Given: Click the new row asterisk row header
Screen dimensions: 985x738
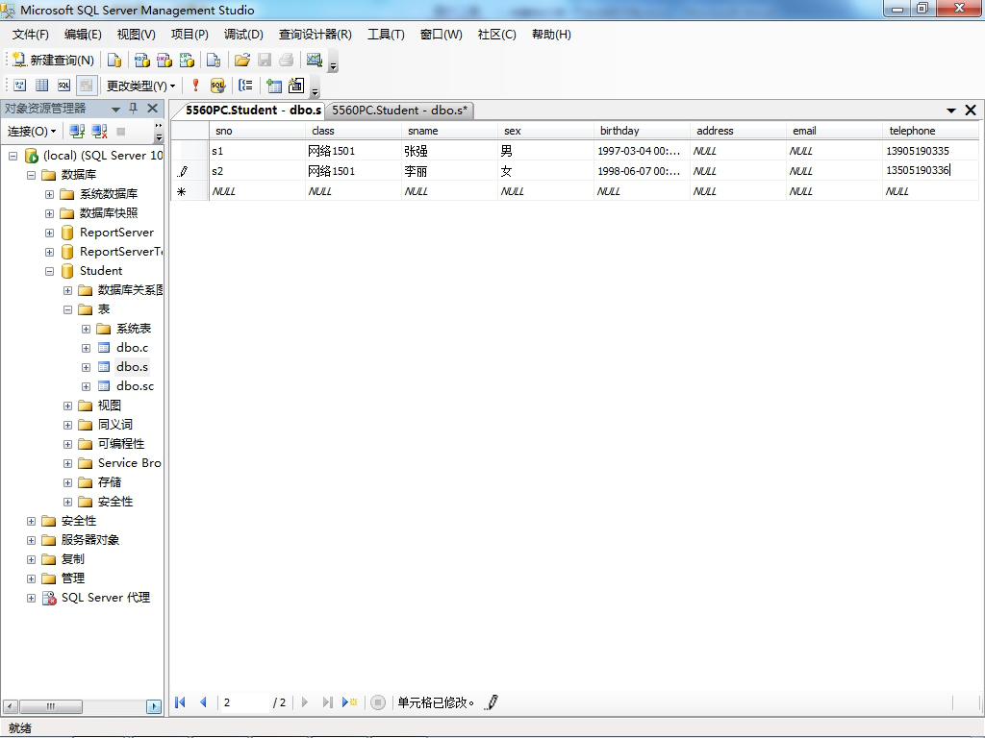Looking at the screenshot, I should pyautogui.click(x=189, y=191).
